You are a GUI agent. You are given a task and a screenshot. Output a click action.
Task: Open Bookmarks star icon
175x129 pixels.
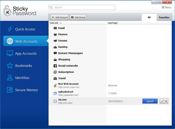click(x=10, y=65)
